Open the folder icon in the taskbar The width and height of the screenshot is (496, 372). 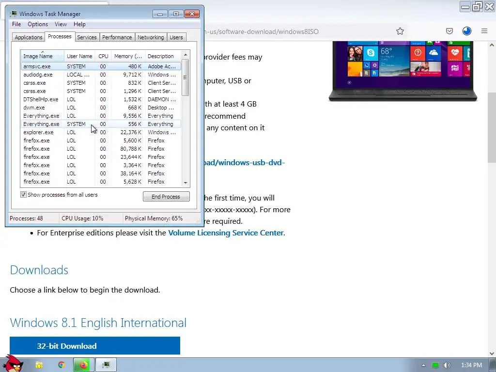(x=39, y=365)
